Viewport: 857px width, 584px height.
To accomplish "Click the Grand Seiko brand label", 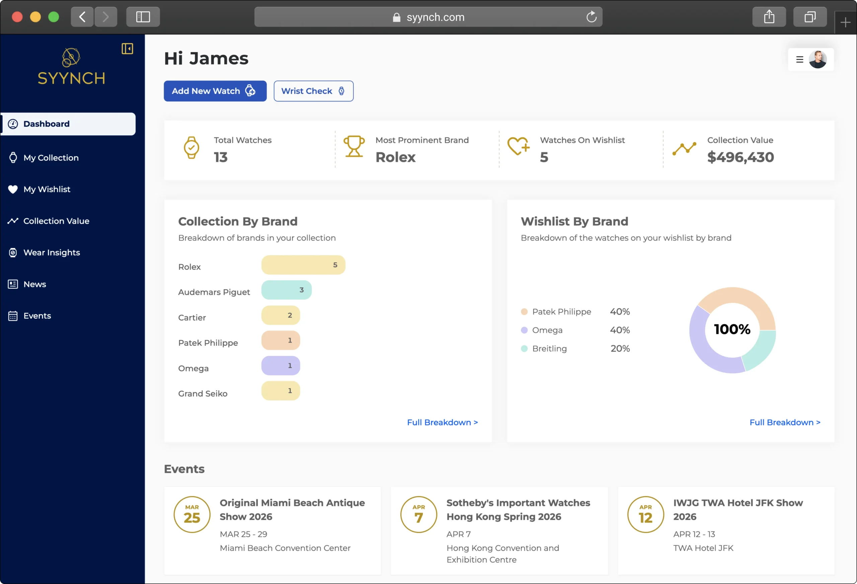I will pos(203,394).
